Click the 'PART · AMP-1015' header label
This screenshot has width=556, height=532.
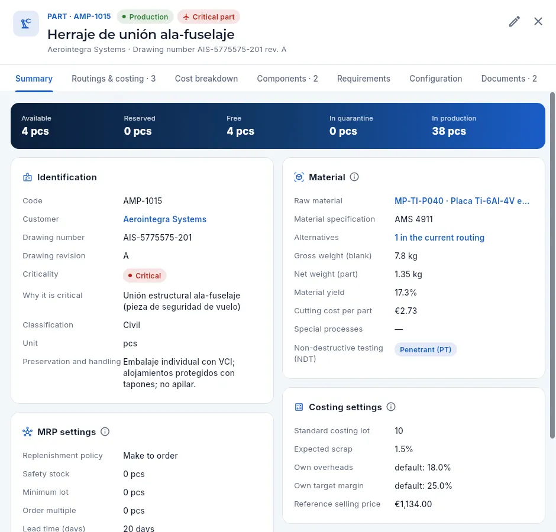tap(79, 17)
